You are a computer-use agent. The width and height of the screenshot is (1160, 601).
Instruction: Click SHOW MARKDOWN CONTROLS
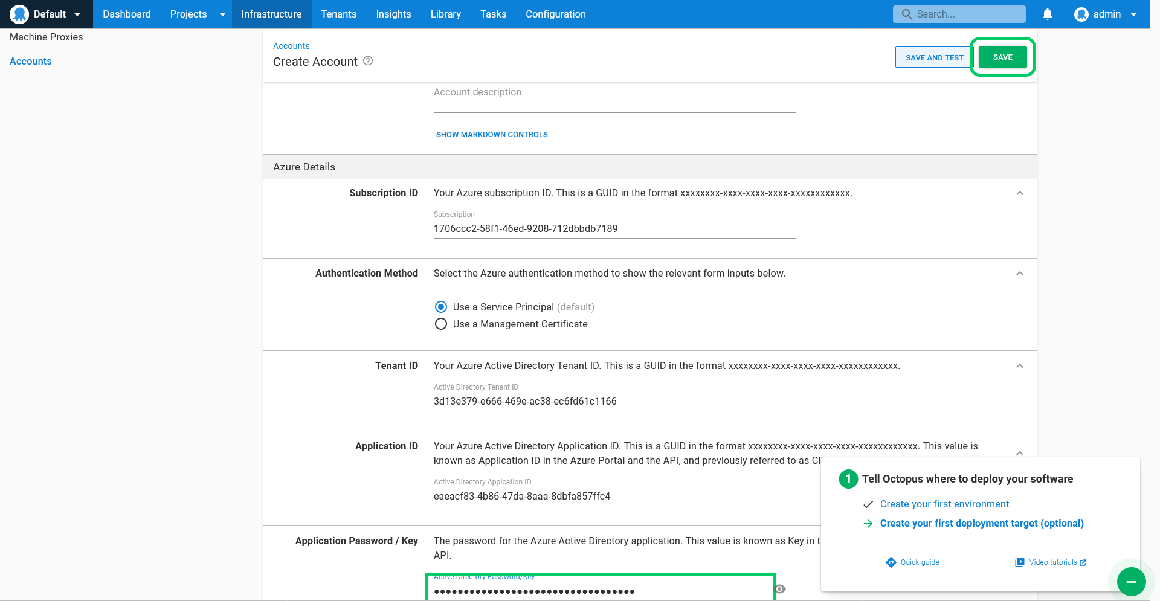coord(492,135)
